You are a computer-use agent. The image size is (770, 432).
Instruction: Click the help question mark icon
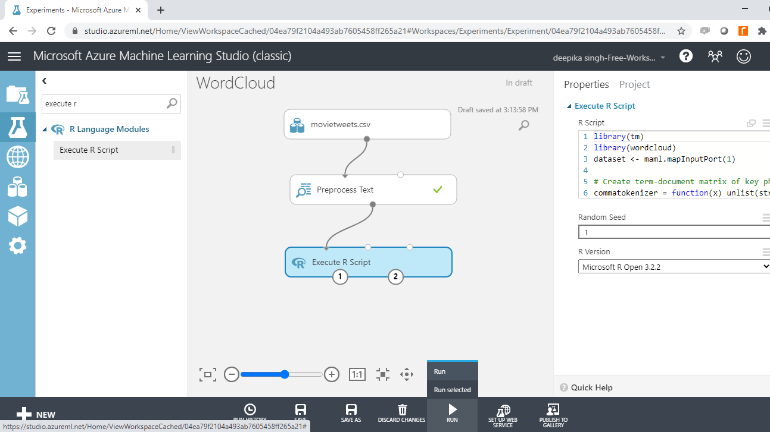pos(686,56)
